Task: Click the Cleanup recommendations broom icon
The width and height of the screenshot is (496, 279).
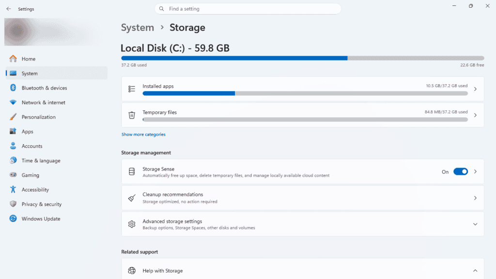Action: pos(132,198)
